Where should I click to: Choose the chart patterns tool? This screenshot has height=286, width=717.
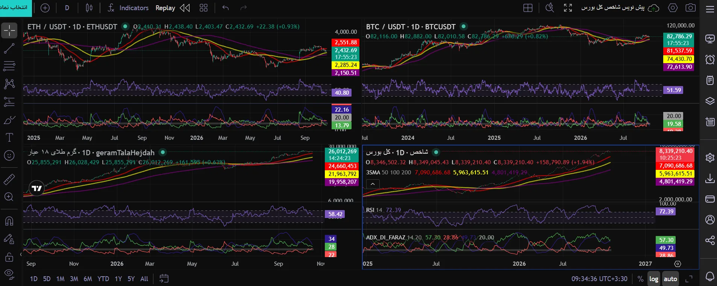tap(9, 84)
